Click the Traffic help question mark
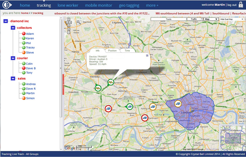The width and height of the screenshot is (246, 157). point(202,19)
